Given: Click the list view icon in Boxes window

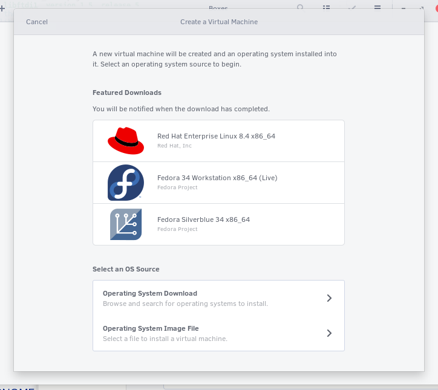Looking at the screenshot, I should [x=326, y=7].
